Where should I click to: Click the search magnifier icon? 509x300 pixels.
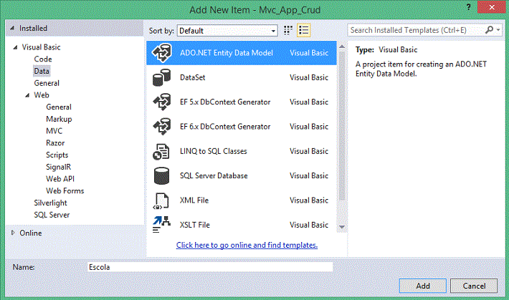(x=489, y=30)
